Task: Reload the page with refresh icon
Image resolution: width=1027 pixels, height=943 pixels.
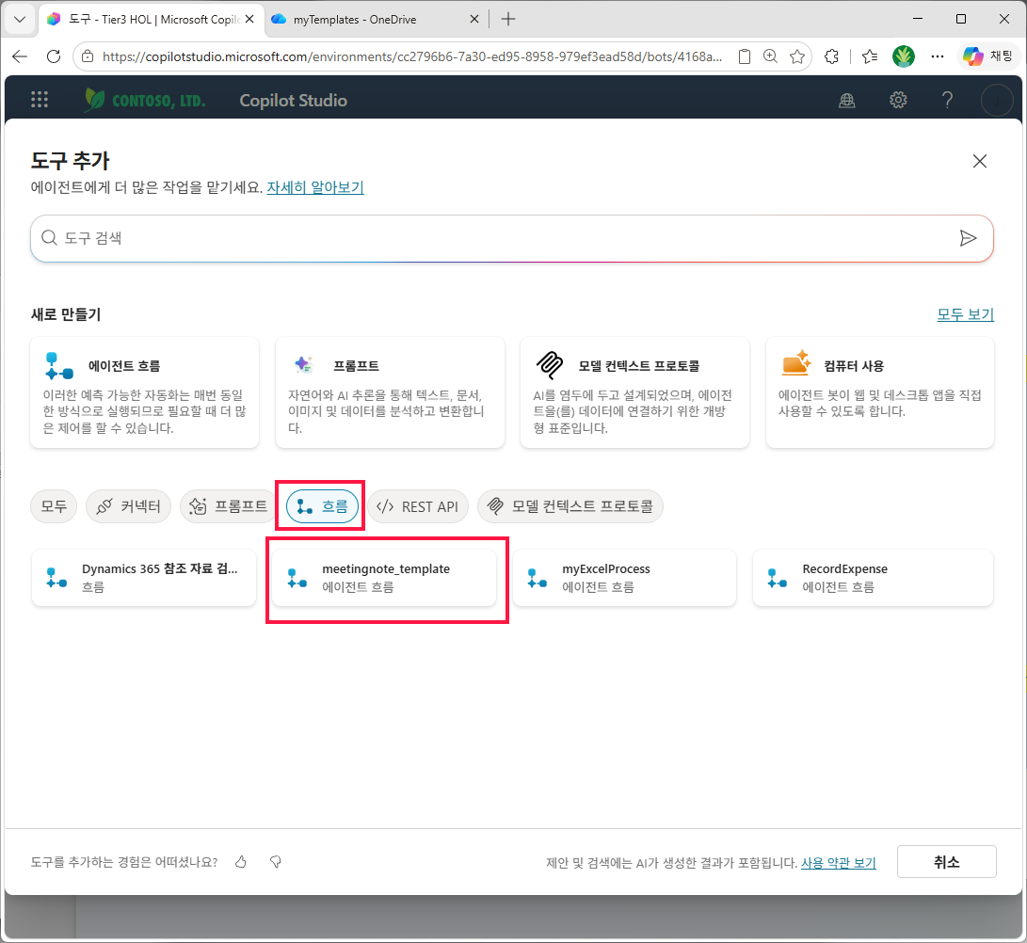Action: tap(54, 57)
